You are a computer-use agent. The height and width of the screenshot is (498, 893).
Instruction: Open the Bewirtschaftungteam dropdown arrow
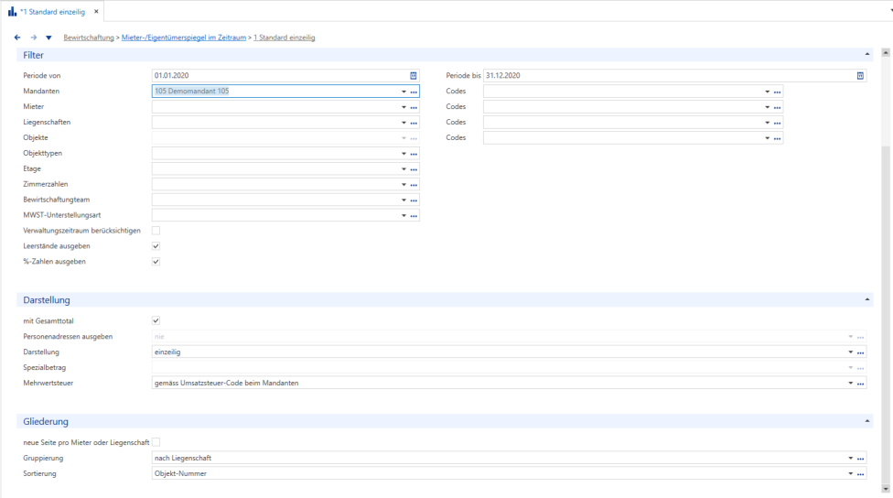403,200
